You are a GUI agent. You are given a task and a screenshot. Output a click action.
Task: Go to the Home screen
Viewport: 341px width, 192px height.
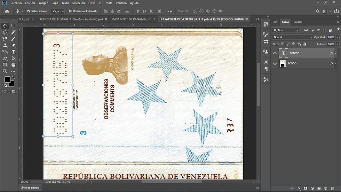7,11
